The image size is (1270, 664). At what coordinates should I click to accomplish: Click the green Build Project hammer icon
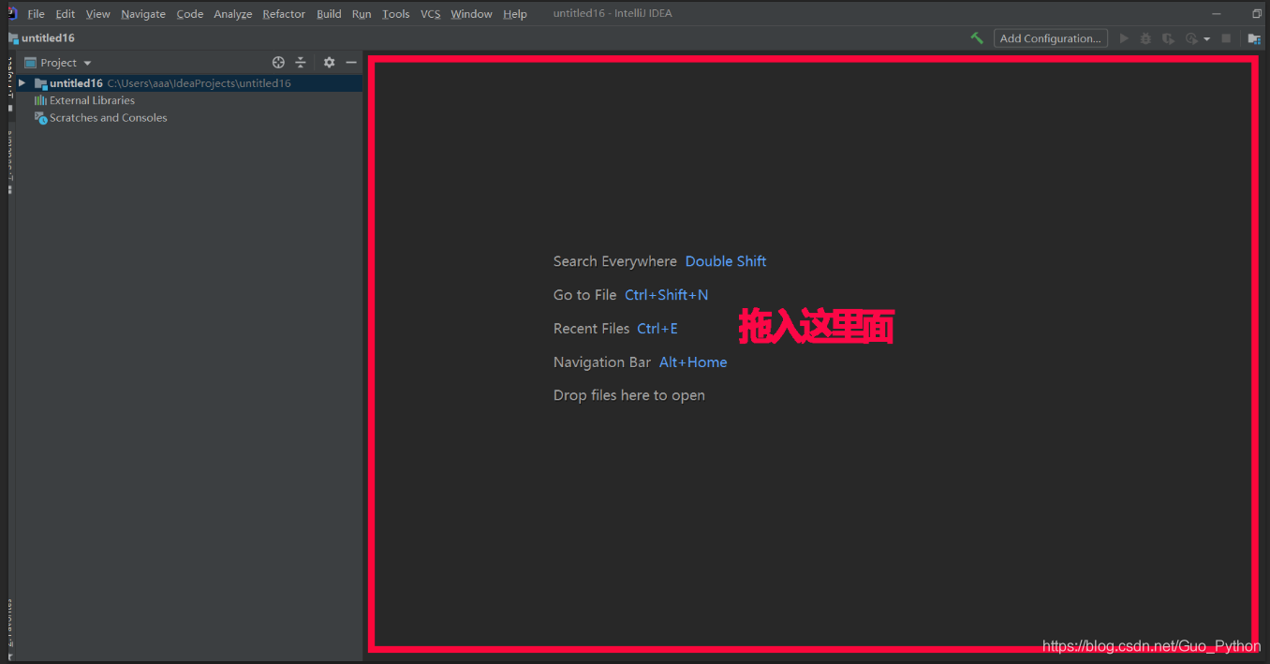(x=977, y=38)
